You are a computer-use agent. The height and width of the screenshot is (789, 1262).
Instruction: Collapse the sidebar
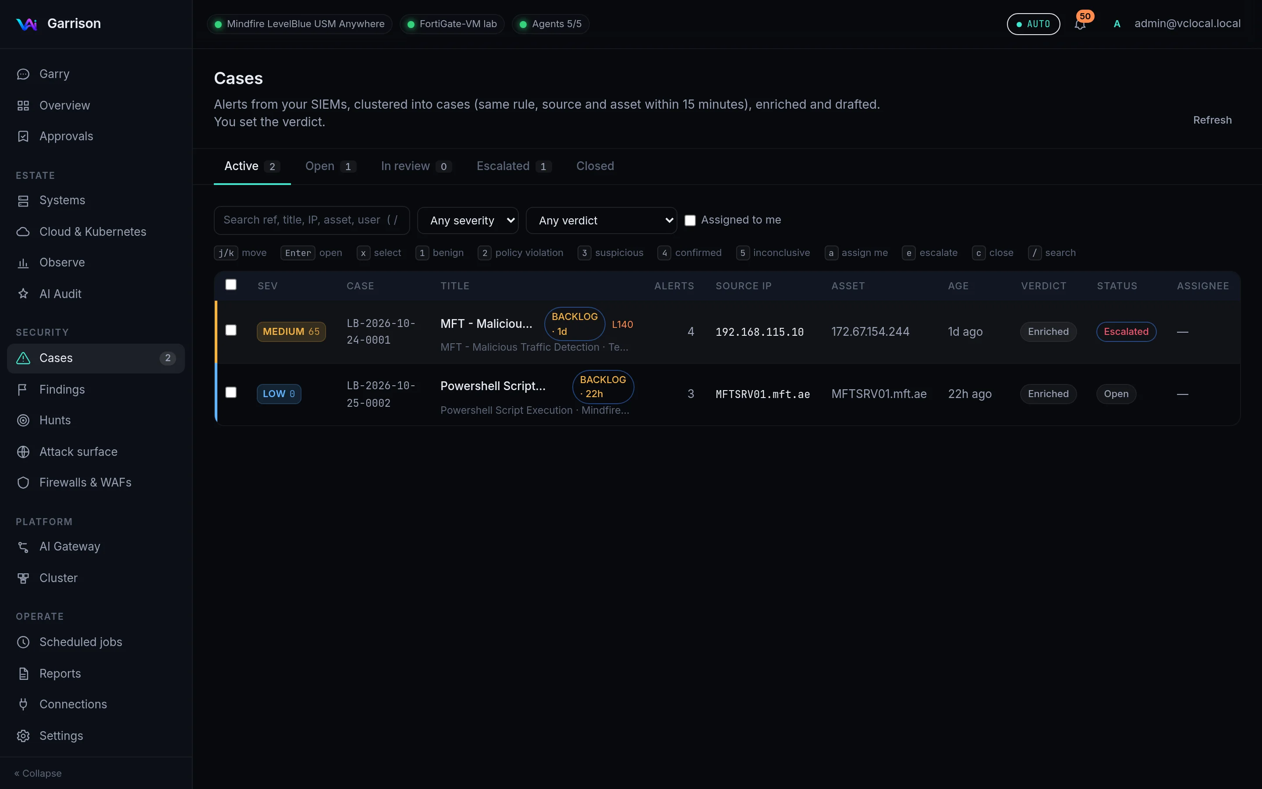38,773
